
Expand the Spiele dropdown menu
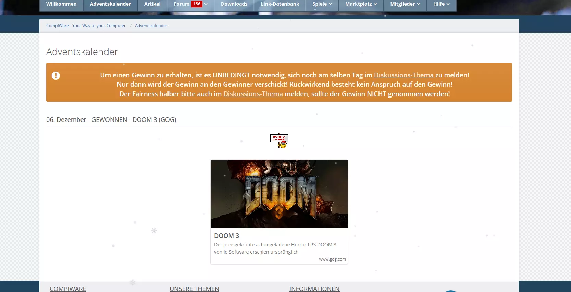[322, 4]
